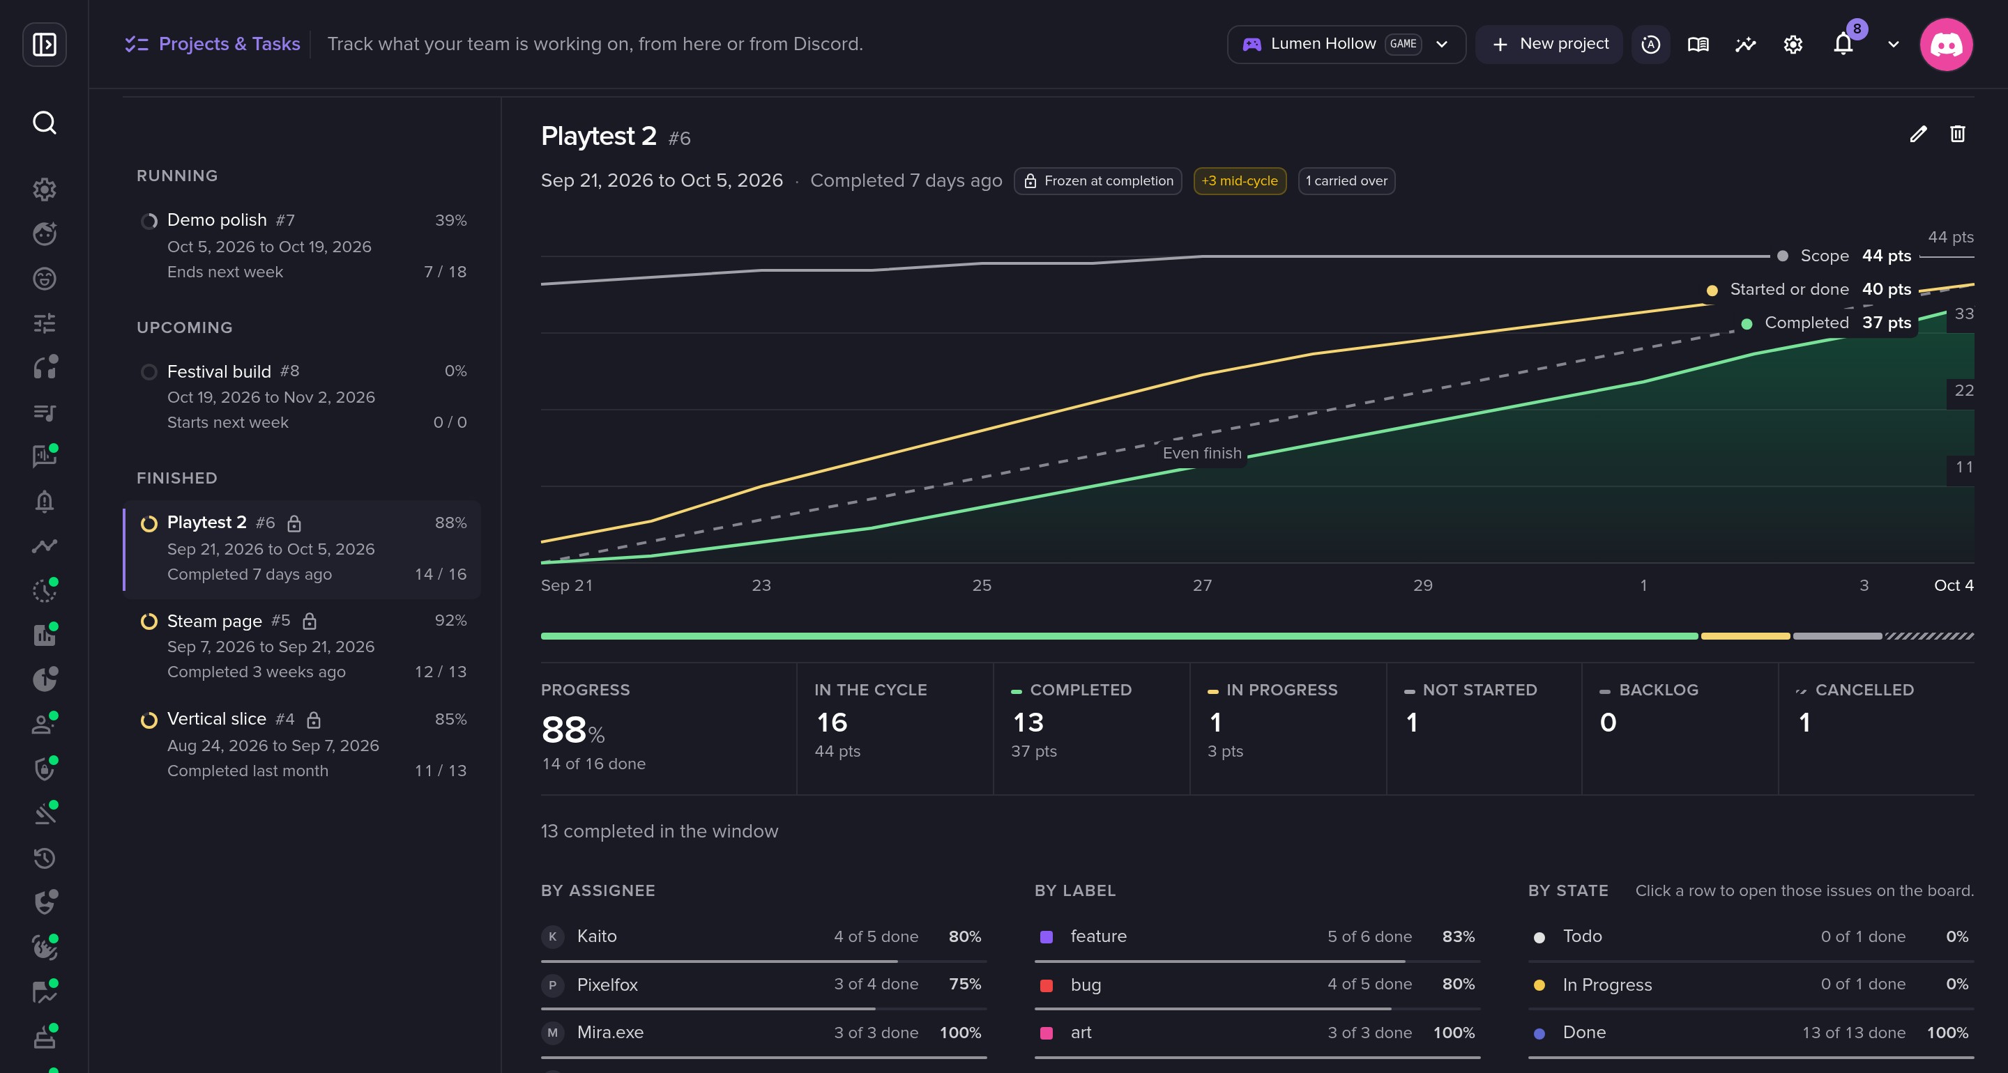Open the sliders icon in left sidebar
The height and width of the screenshot is (1073, 2008).
pos(45,323)
